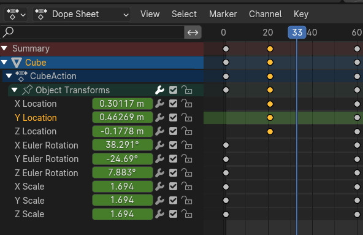
Task: Toggle modifiers wrench for Y Scale
Action: pyautogui.click(x=160, y=201)
